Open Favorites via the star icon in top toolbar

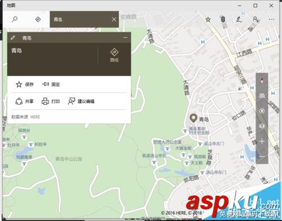click(x=208, y=19)
